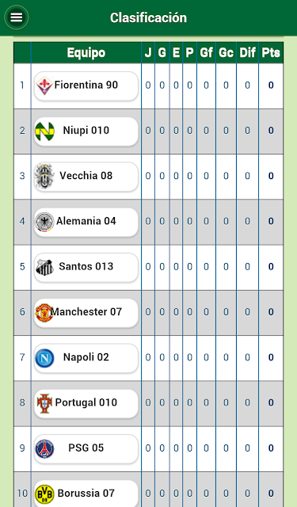Sort by the Pts column header
Viewport: 297px width, 507px height.
point(271,52)
